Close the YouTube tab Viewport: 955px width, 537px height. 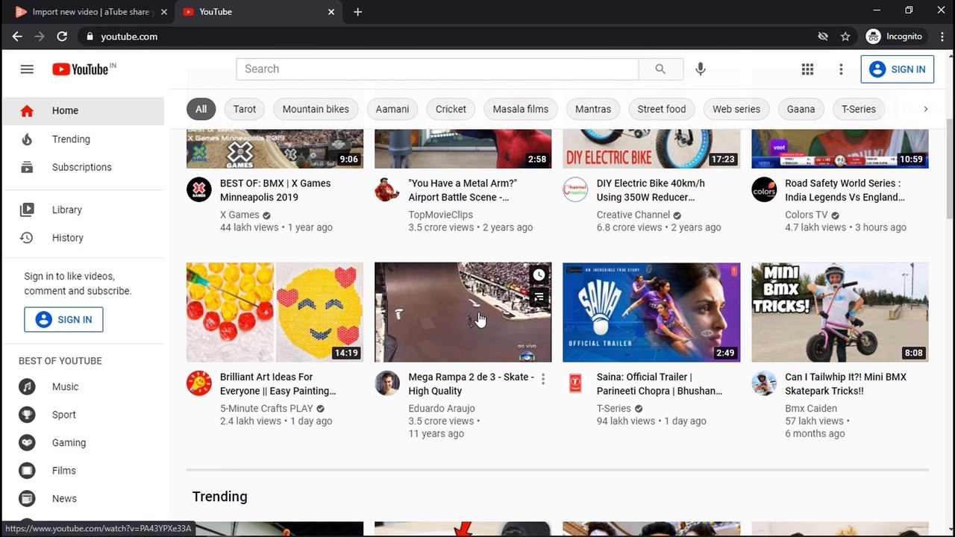pyautogui.click(x=331, y=12)
